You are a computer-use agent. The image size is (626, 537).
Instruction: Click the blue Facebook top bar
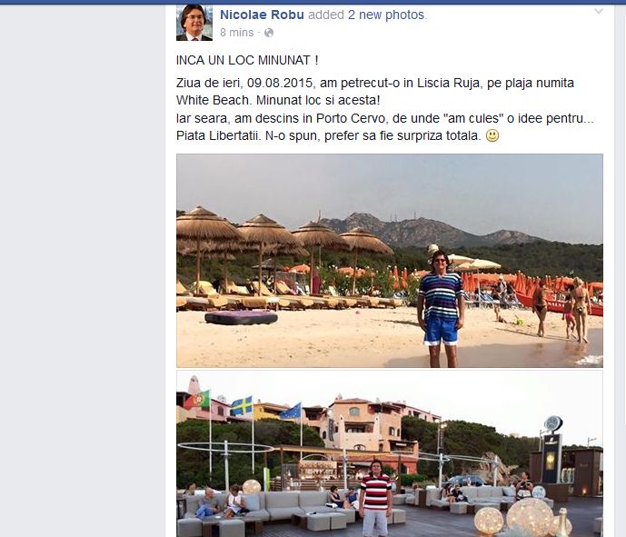pos(313,2)
